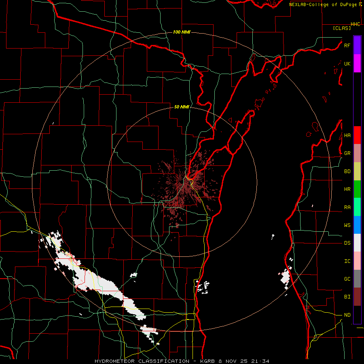The image size is (364, 364).
Task: Click the DS legend label
Action: (x=347, y=243)
